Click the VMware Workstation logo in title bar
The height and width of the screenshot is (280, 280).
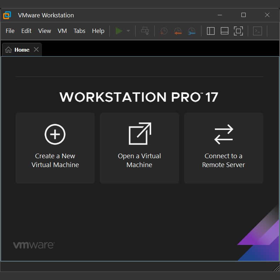(7, 15)
